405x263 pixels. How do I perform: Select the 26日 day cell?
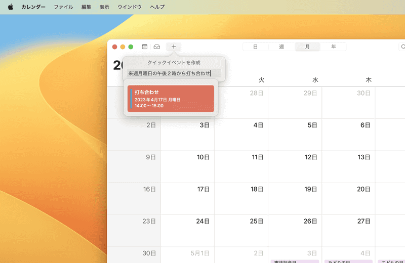[x=295, y=231]
